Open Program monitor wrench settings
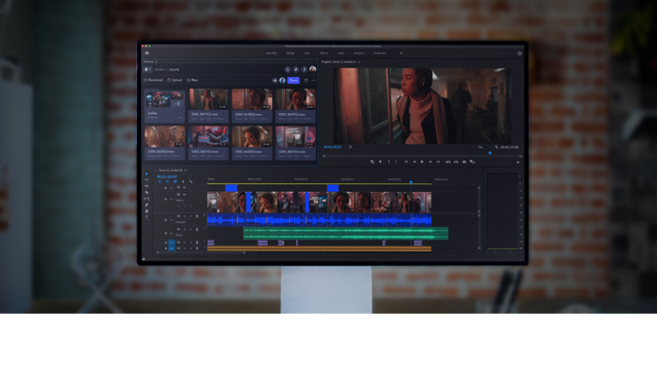The height and width of the screenshot is (377, 657). pos(497,147)
